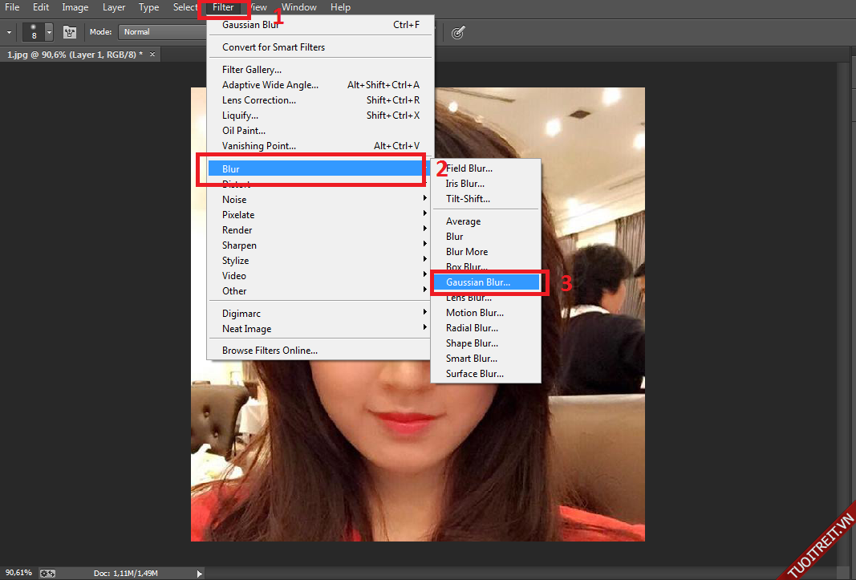Image resolution: width=856 pixels, height=580 pixels.
Task: Select Motion Blur filter
Action: [x=475, y=313]
